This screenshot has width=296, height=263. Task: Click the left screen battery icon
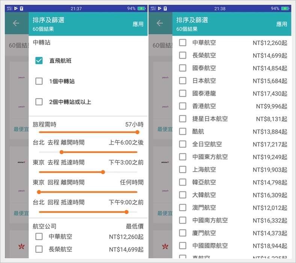[141, 8]
